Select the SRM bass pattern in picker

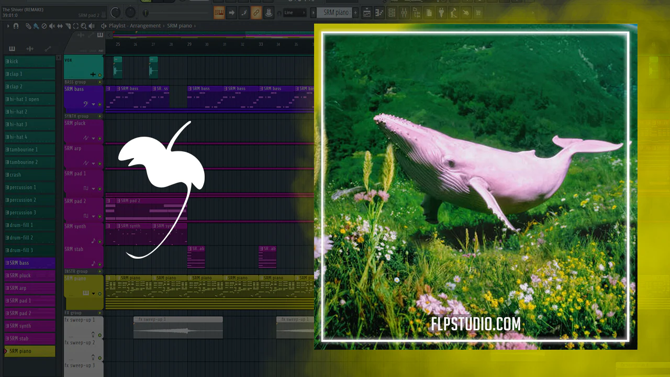(29, 263)
